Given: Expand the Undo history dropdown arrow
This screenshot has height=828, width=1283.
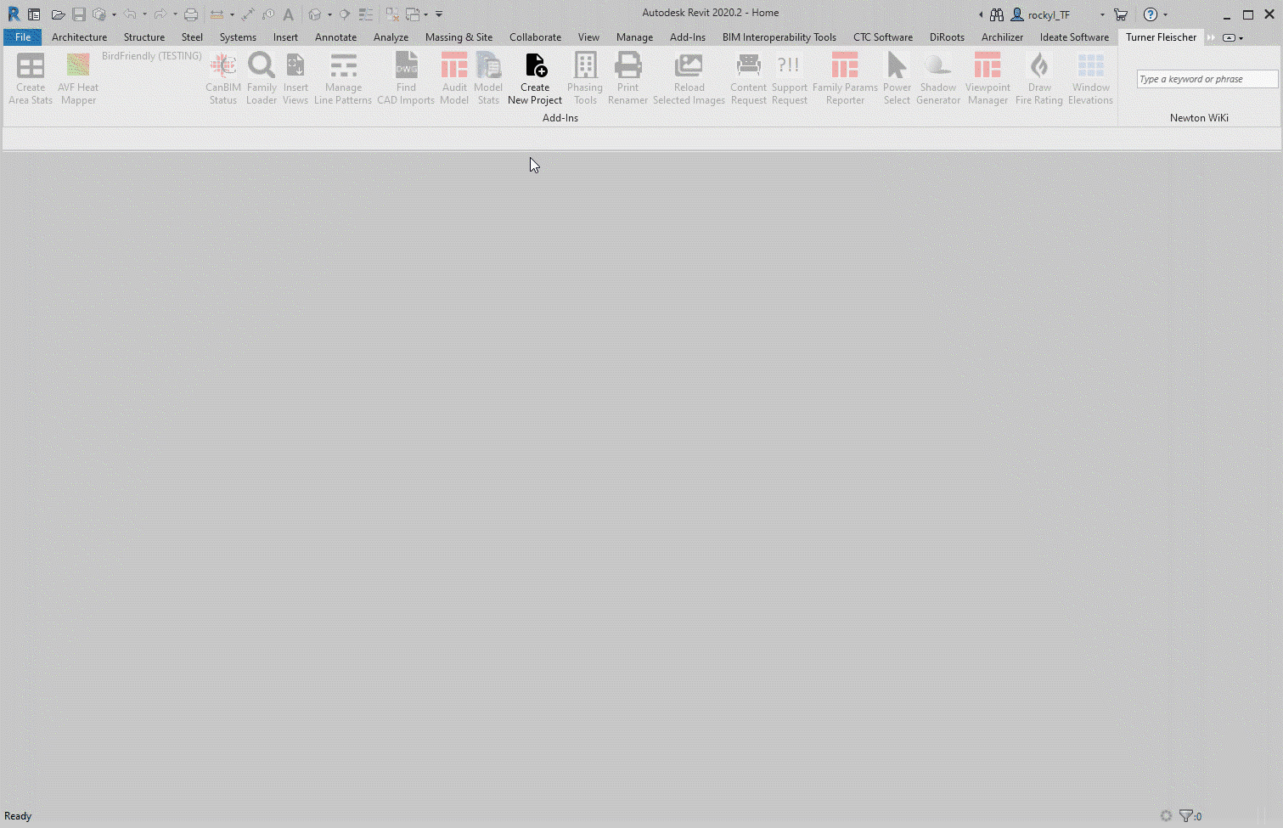Looking at the screenshot, I should tap(144, 14).
